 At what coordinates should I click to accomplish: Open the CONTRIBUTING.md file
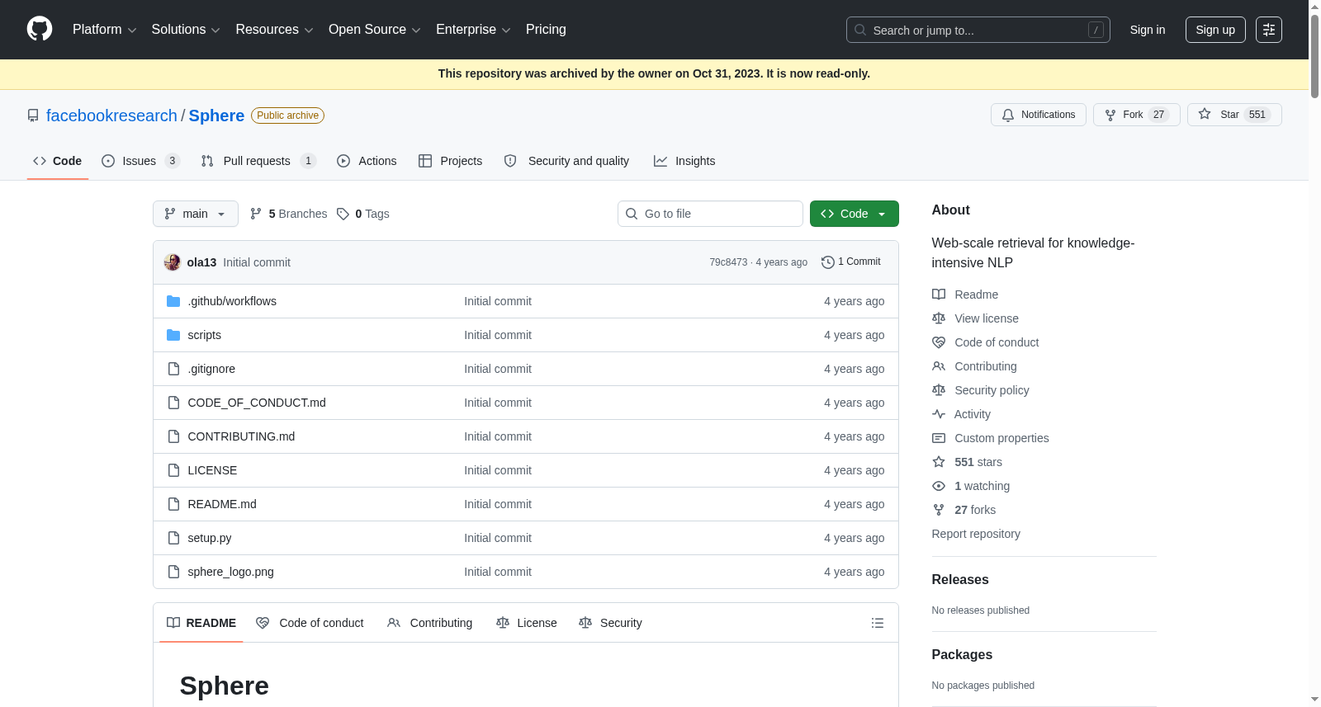(241, 436)
